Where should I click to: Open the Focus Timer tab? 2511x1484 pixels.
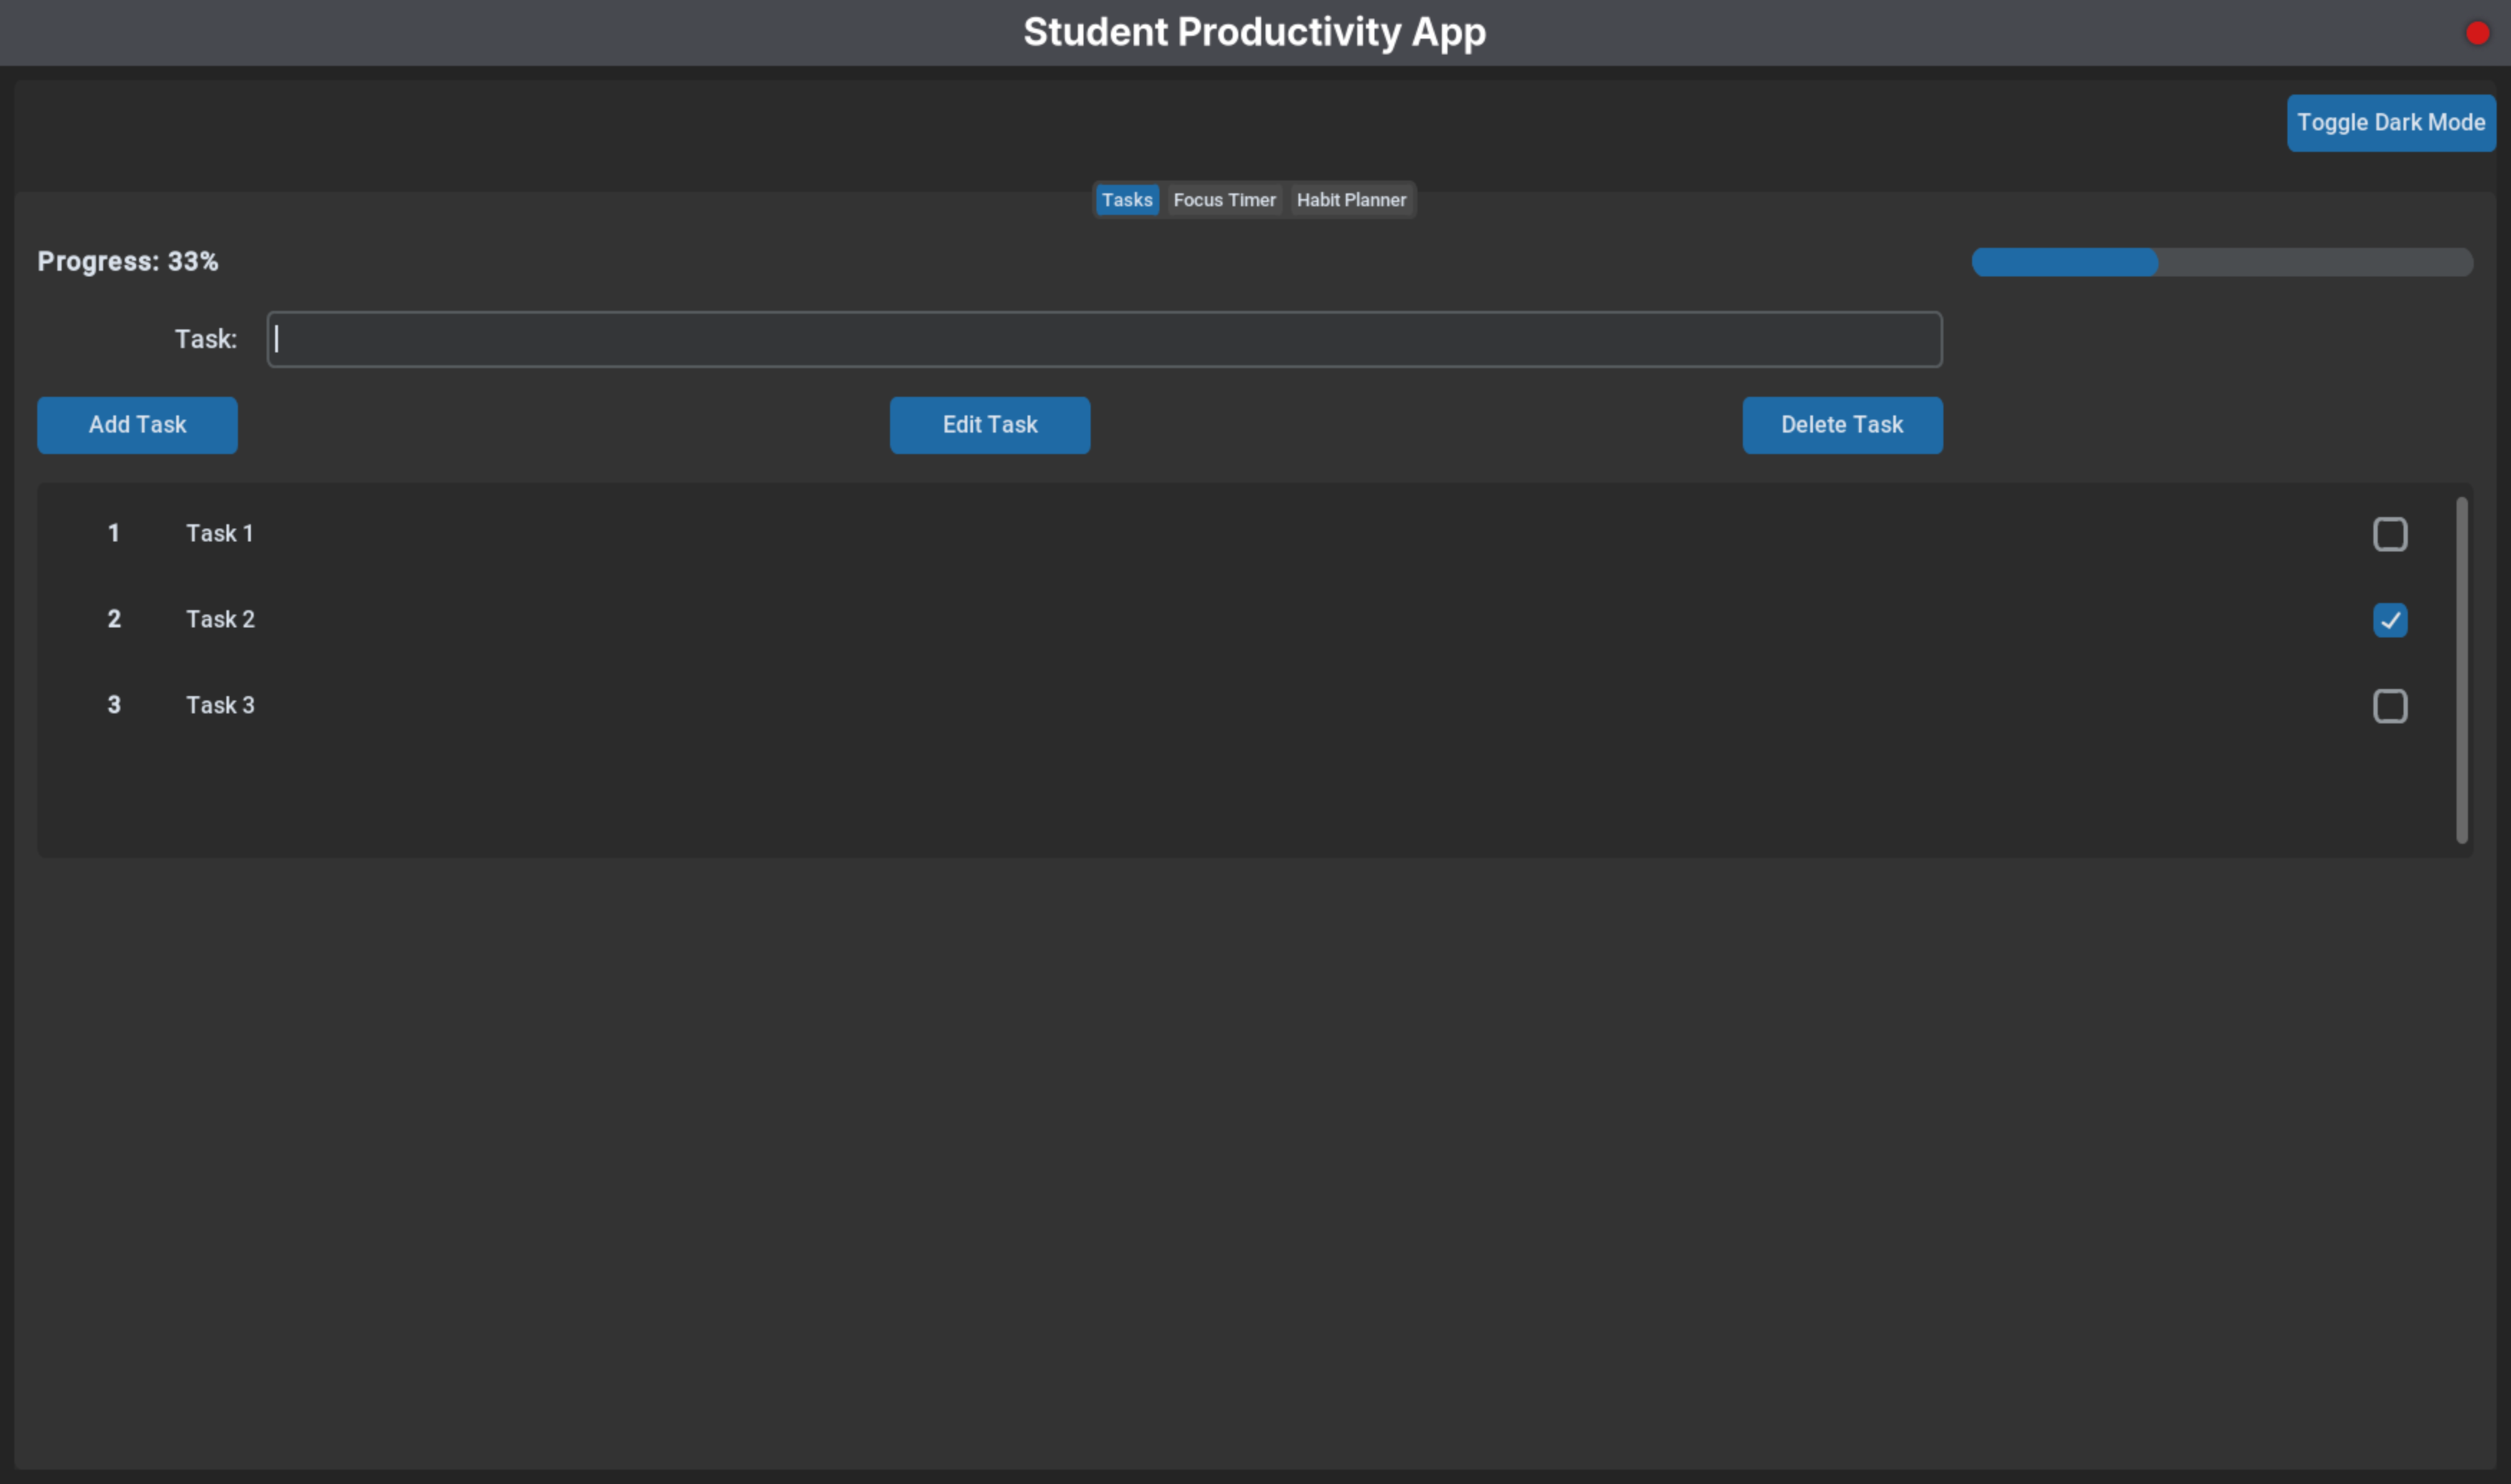[x=1223, y=200]
